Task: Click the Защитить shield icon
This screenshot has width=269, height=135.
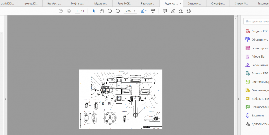Action: click(247, 115)
